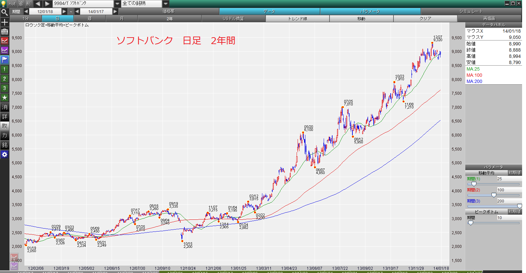The width and height of the screenshot is (526, 273).
Task: Click the end date field 14/01/17
Action: click(96, 11)
